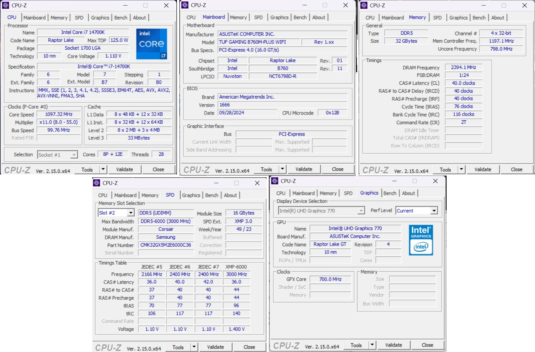Click the CPU Microcode value 0x12B
This screenshot has height=352, width=535.
click(333, 113)
